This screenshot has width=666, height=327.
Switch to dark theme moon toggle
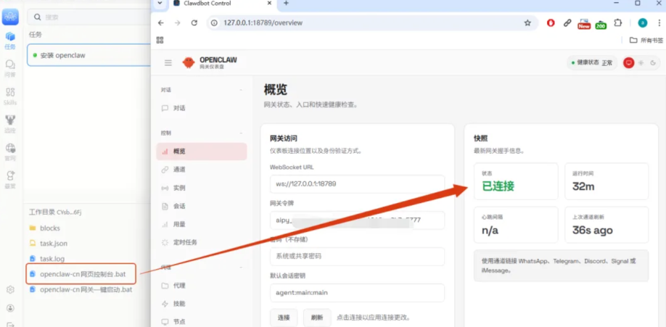tap(653, 62)
